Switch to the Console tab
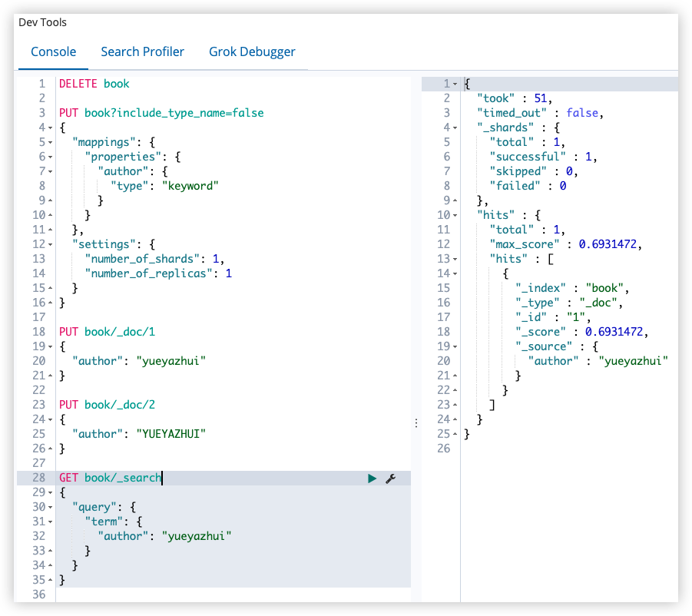Viewport: 692px width, 616px height. (x=54, y=51)
